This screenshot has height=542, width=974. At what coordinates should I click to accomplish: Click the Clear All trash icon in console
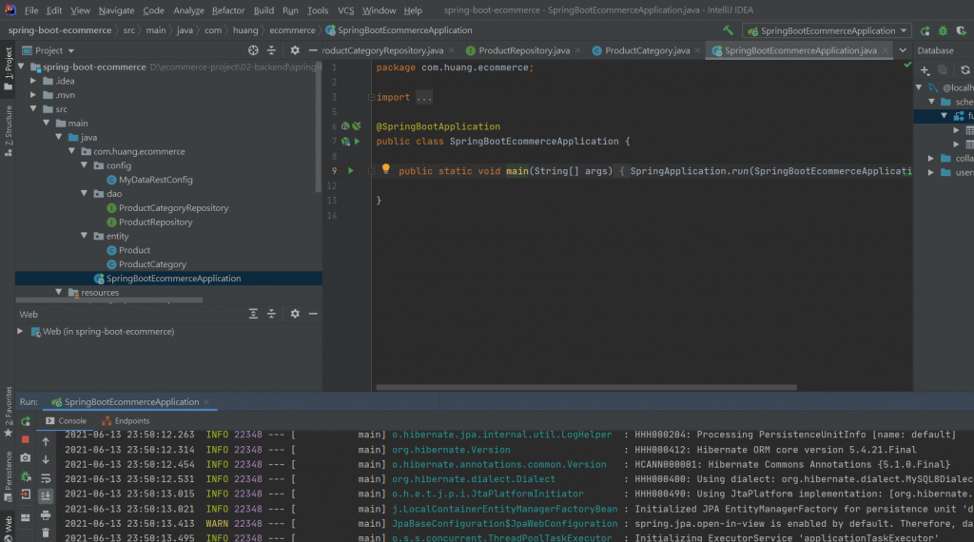click(x=45, y=532)
